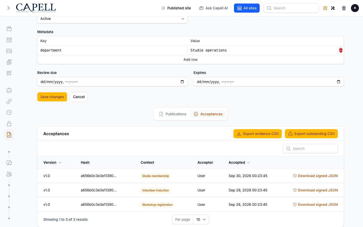Image resolution: width=363 pixels, height=227 pixels.
Task: Open the Published site link
Action: pos(176,8)
